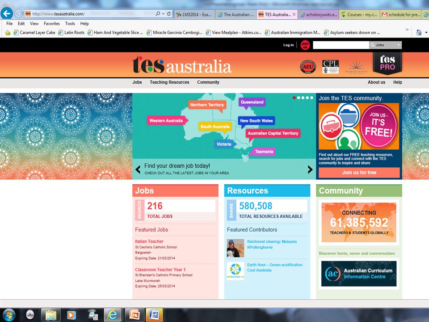Open the Favorites menu
The width and height of the screenshot is (429, 322).
(52, 24)
